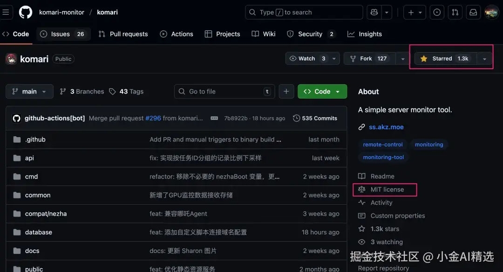Open pull request #296 link
The image size is (503, 272).
pyautogui.click(x=153, y=118)
